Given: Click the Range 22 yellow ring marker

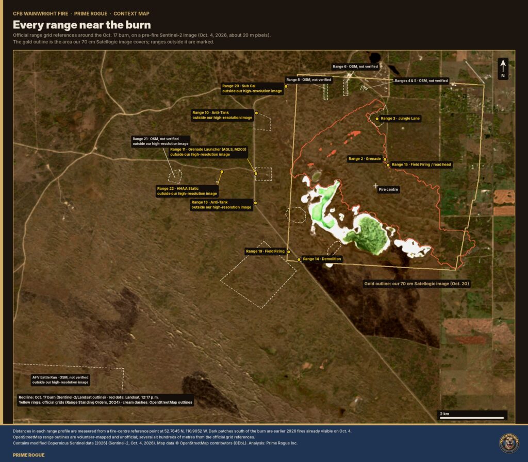Looking at the screenshot, I should [222, 172].
